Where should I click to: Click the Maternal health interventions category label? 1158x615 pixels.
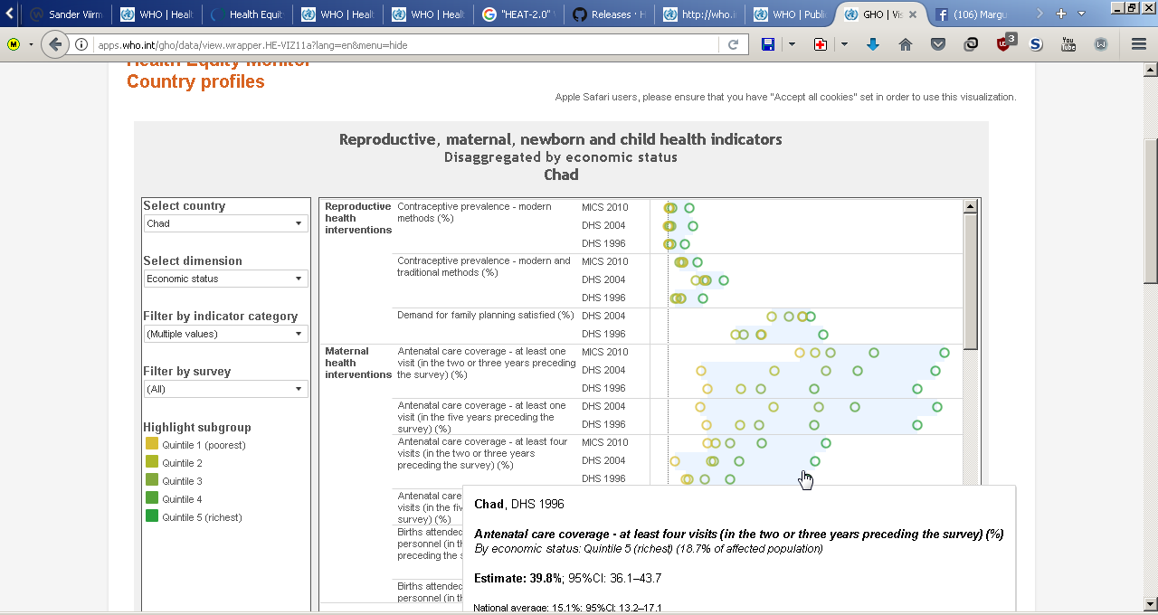point(358,363)
